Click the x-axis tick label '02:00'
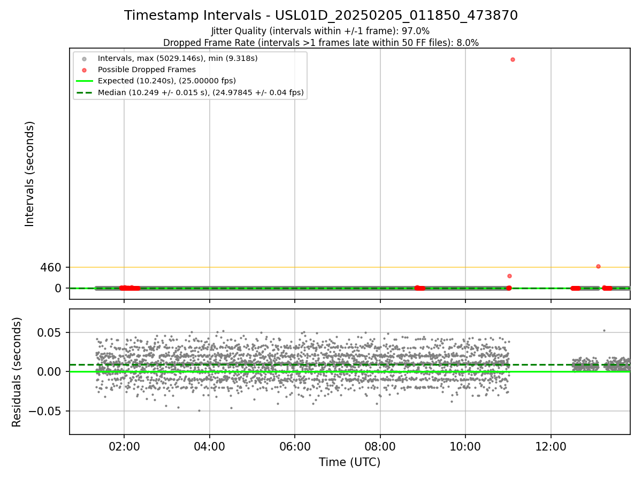This screenshot has height=481, width=642. (124, 447)
